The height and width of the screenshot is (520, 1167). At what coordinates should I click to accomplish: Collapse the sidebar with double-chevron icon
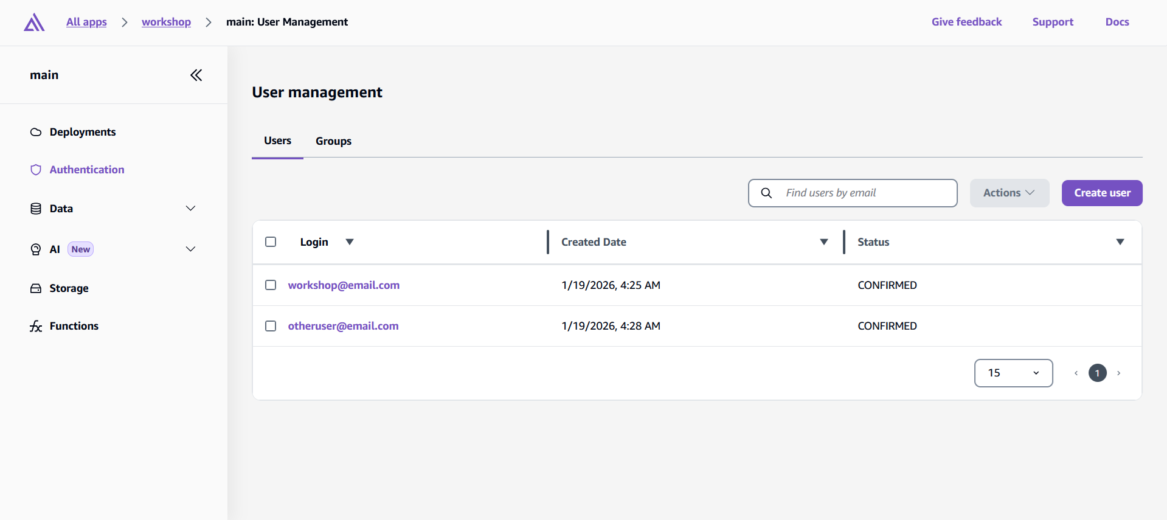pos(196,75)
